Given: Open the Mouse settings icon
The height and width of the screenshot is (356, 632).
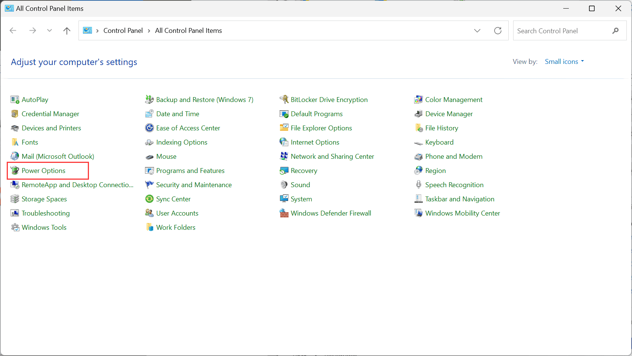Looking at the screenshot, I should tap(166, 156).
